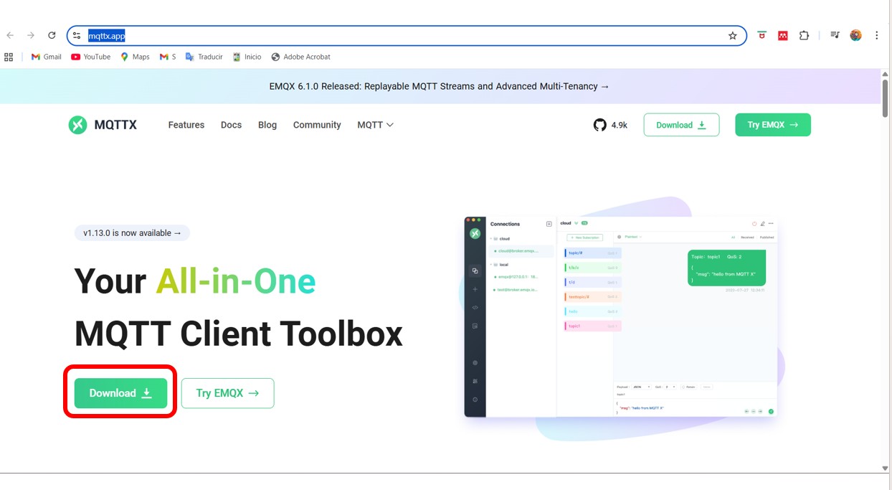Expand the MQTT dropdown menu
Viewport: 892px width, 490px height.
point(376,125)
